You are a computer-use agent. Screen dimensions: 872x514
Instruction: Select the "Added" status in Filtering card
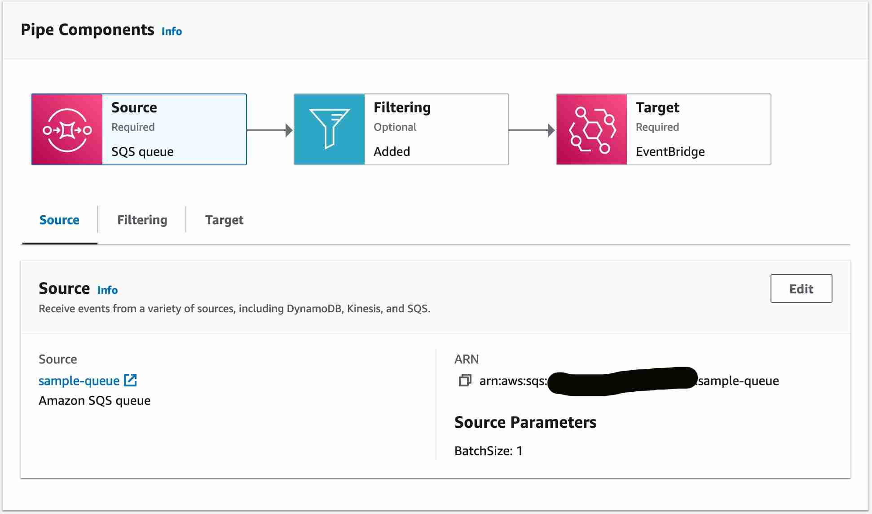[x=392, y=151]
